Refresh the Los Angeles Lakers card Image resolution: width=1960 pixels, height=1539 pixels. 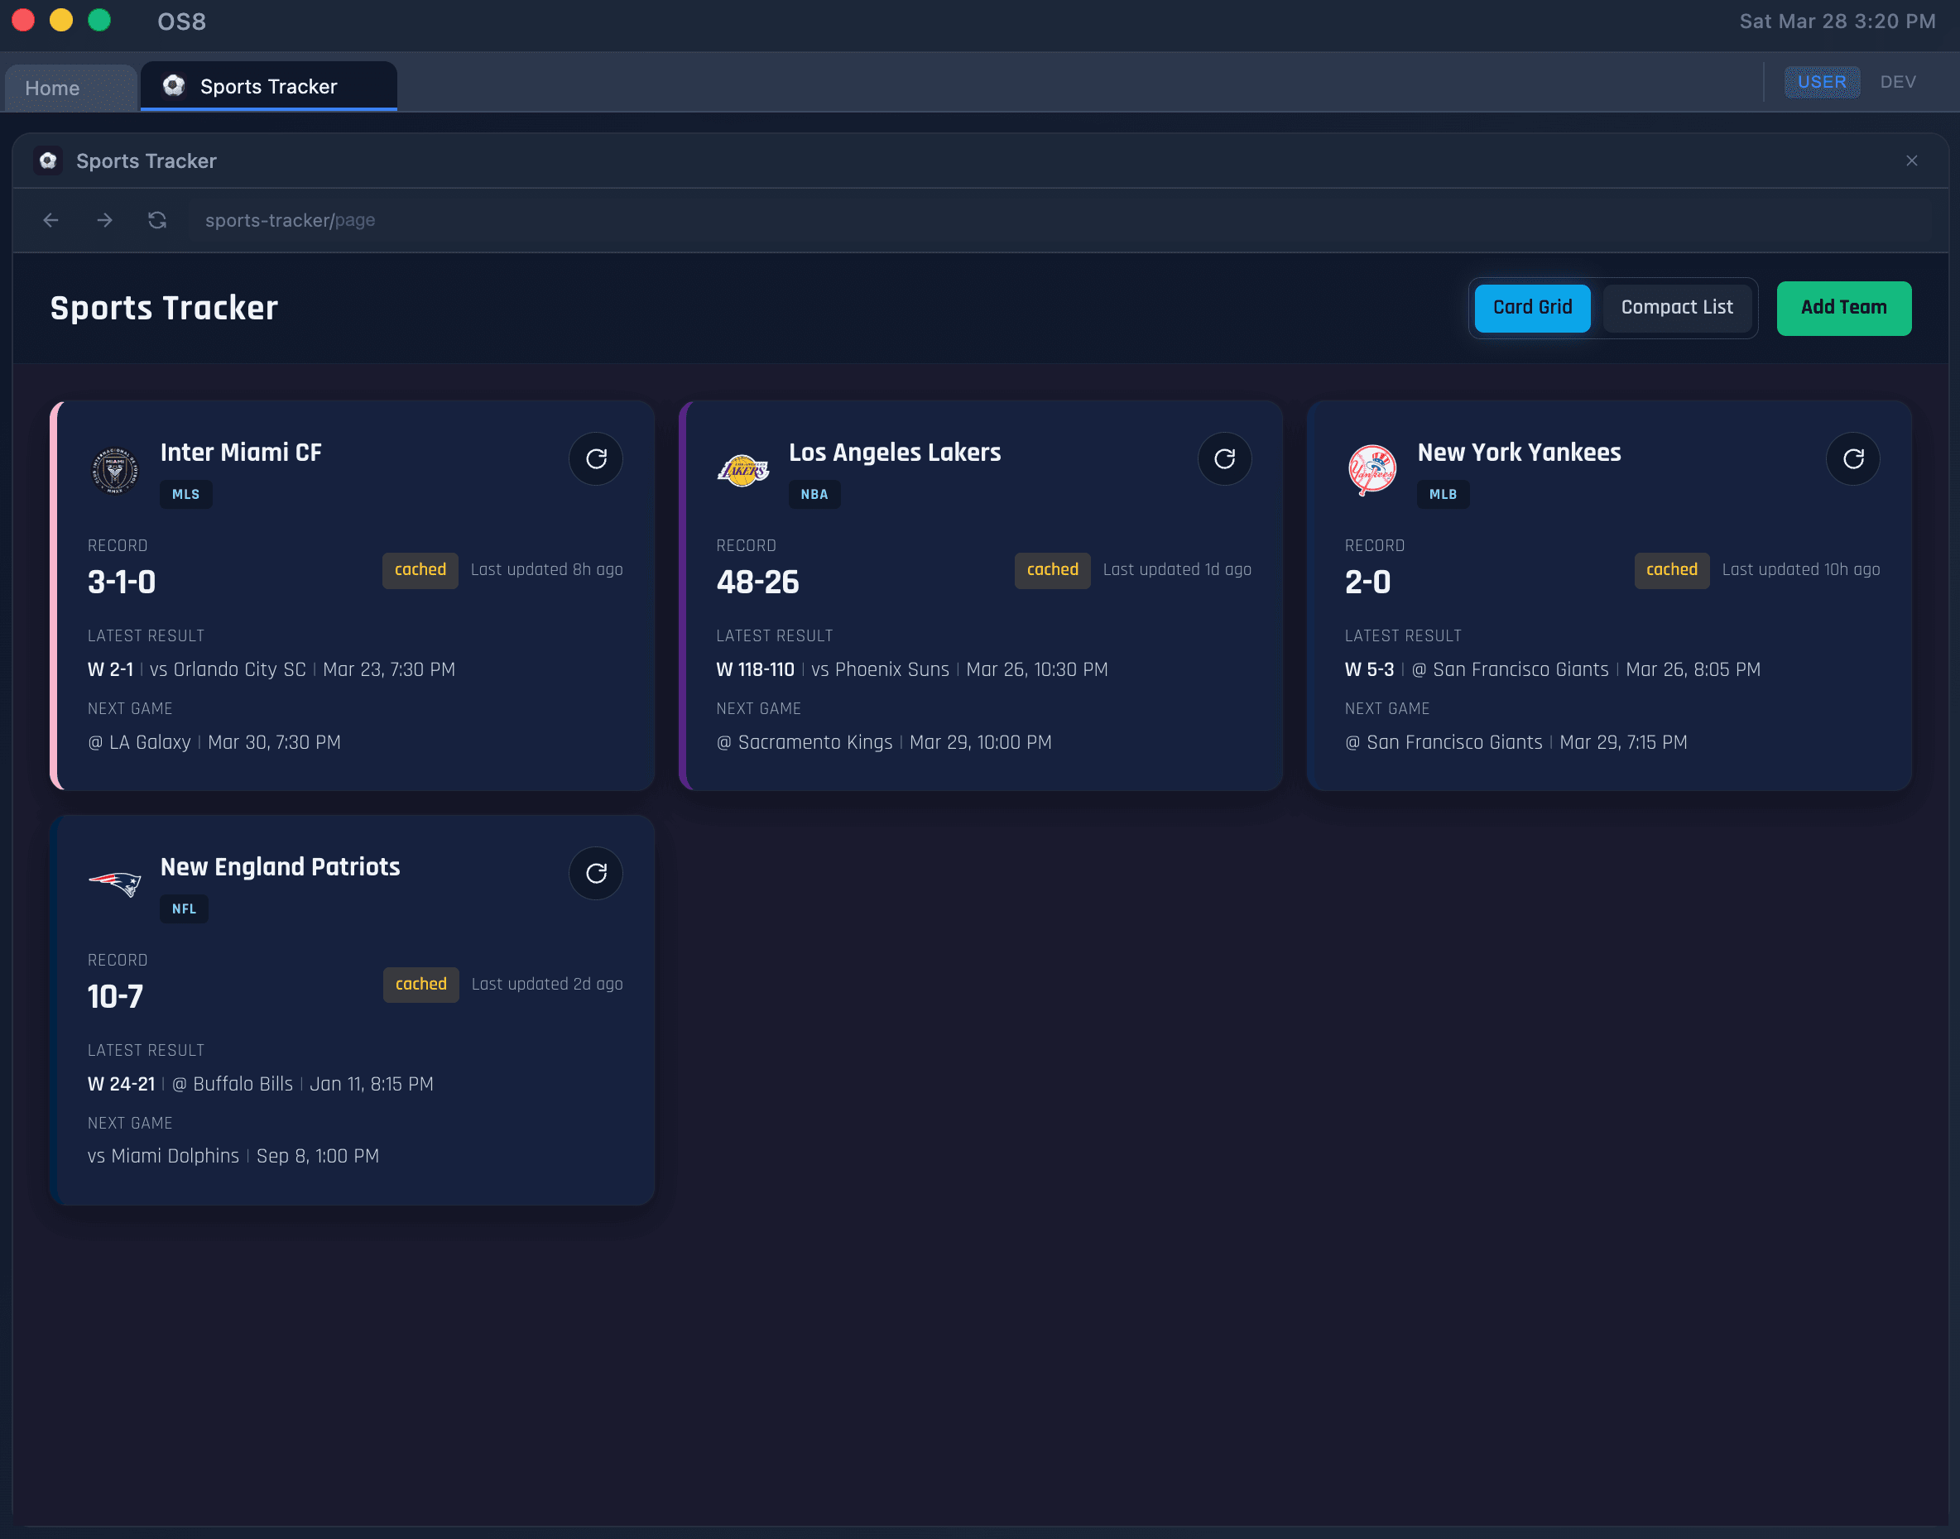(1224, 458)
